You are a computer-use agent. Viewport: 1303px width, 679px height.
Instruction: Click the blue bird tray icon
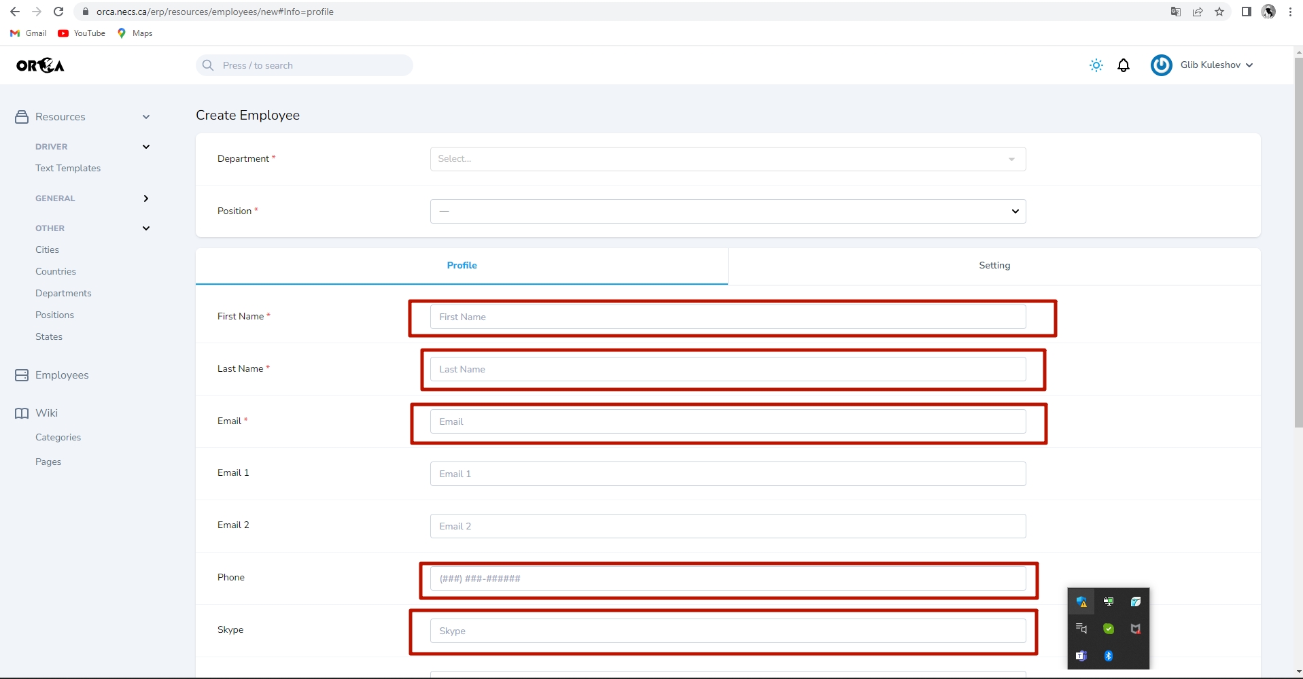tap(1136, 602)
